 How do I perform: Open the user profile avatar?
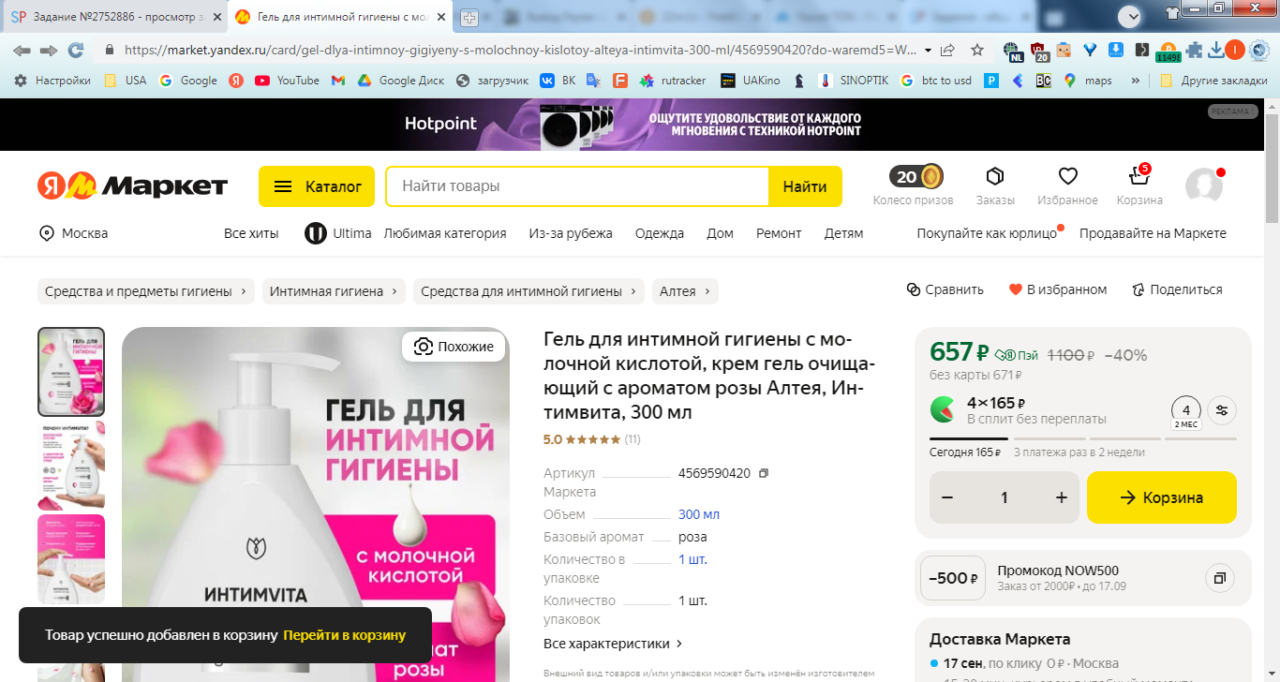point(1204,186)
